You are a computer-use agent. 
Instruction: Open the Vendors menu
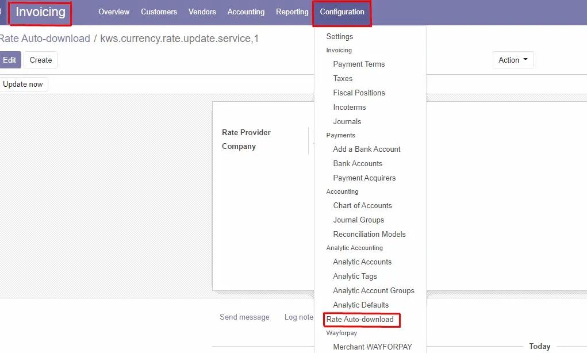(202, 11)
